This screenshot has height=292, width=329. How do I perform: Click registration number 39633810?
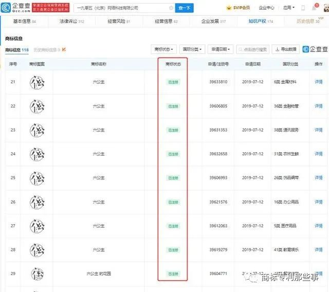coord(218,82)
